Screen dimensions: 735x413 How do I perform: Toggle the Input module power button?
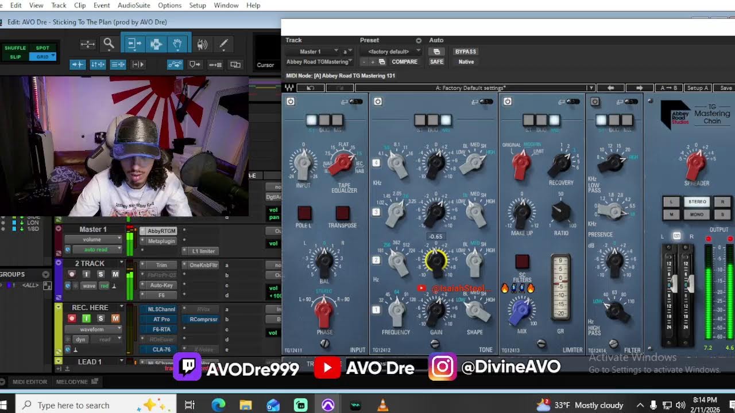pyautogui.click(x=291, y=102)
